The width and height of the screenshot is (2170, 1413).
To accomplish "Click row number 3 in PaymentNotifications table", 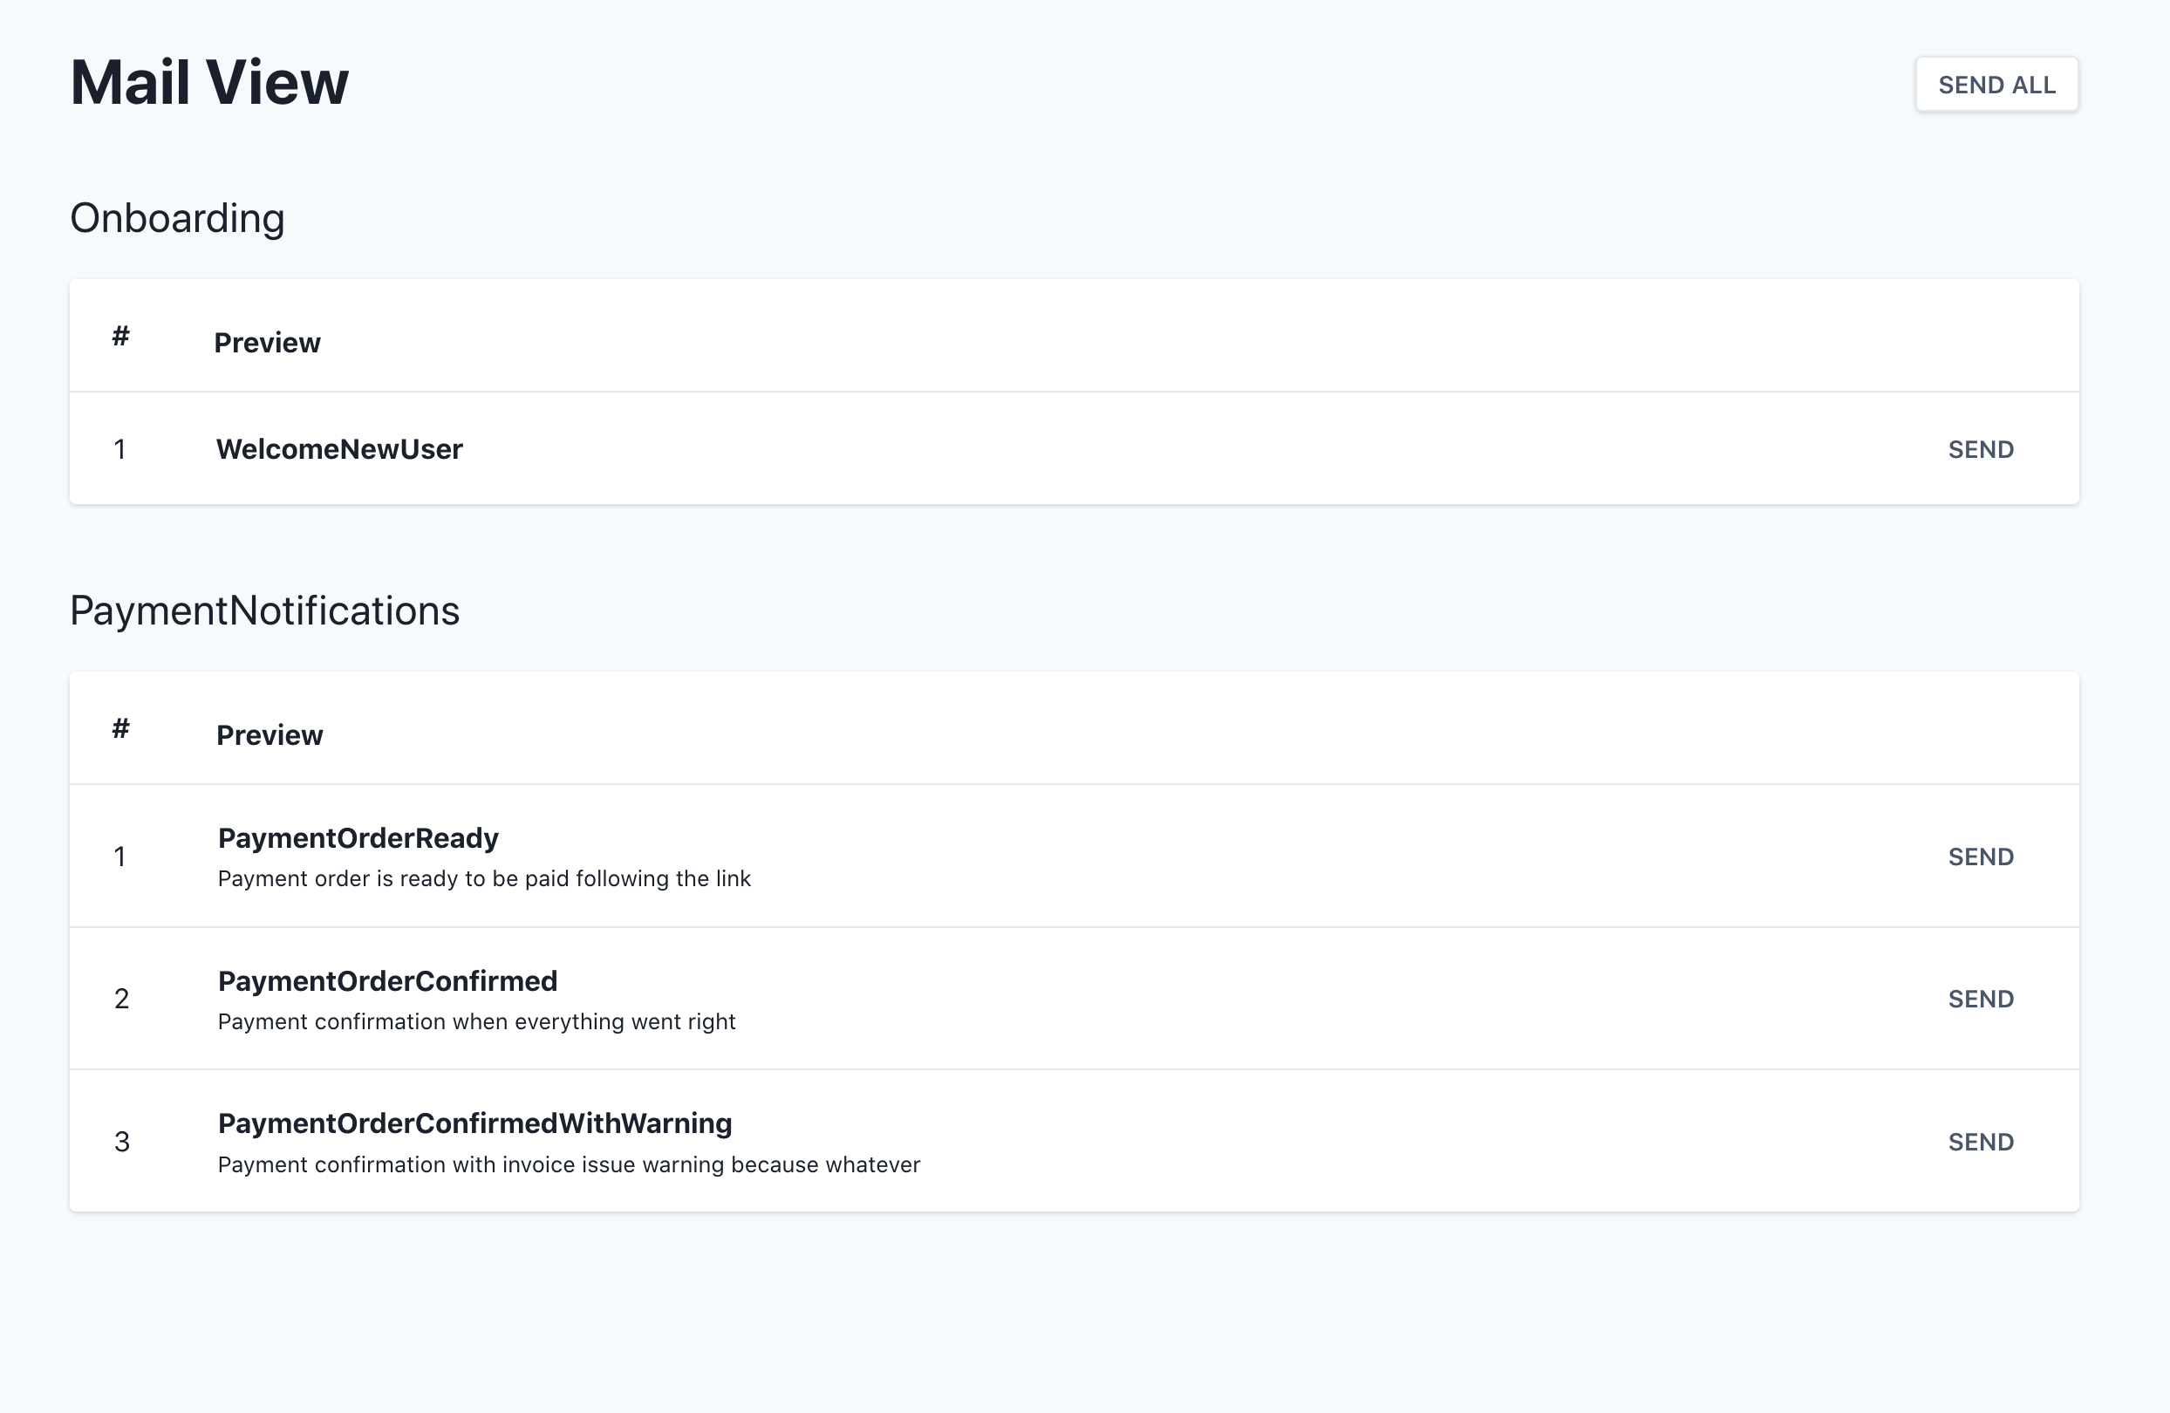I will pyautogui.click(x=122, y=1140).
